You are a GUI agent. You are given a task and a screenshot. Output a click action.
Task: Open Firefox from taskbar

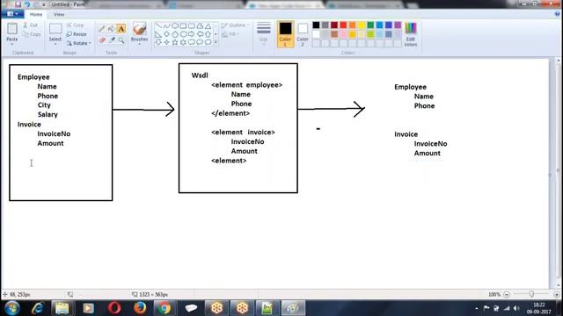[140, 308]
